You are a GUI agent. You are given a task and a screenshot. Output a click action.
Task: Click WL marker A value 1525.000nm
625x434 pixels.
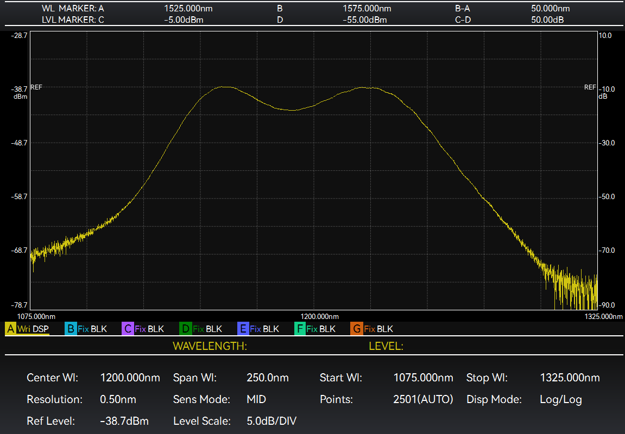(188, 8)
